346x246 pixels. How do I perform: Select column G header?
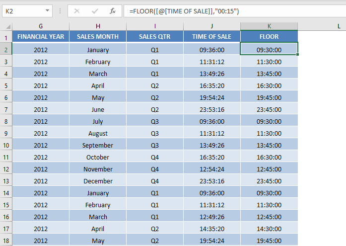tap(41, 26)
